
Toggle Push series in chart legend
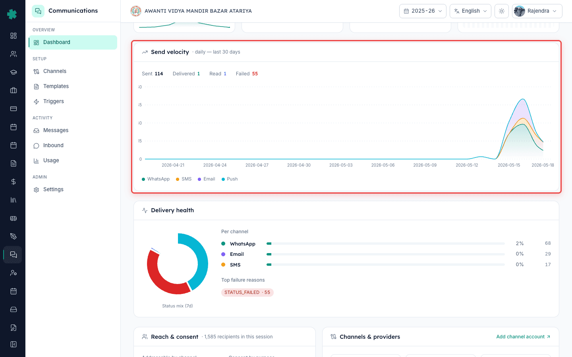point(230,179)
